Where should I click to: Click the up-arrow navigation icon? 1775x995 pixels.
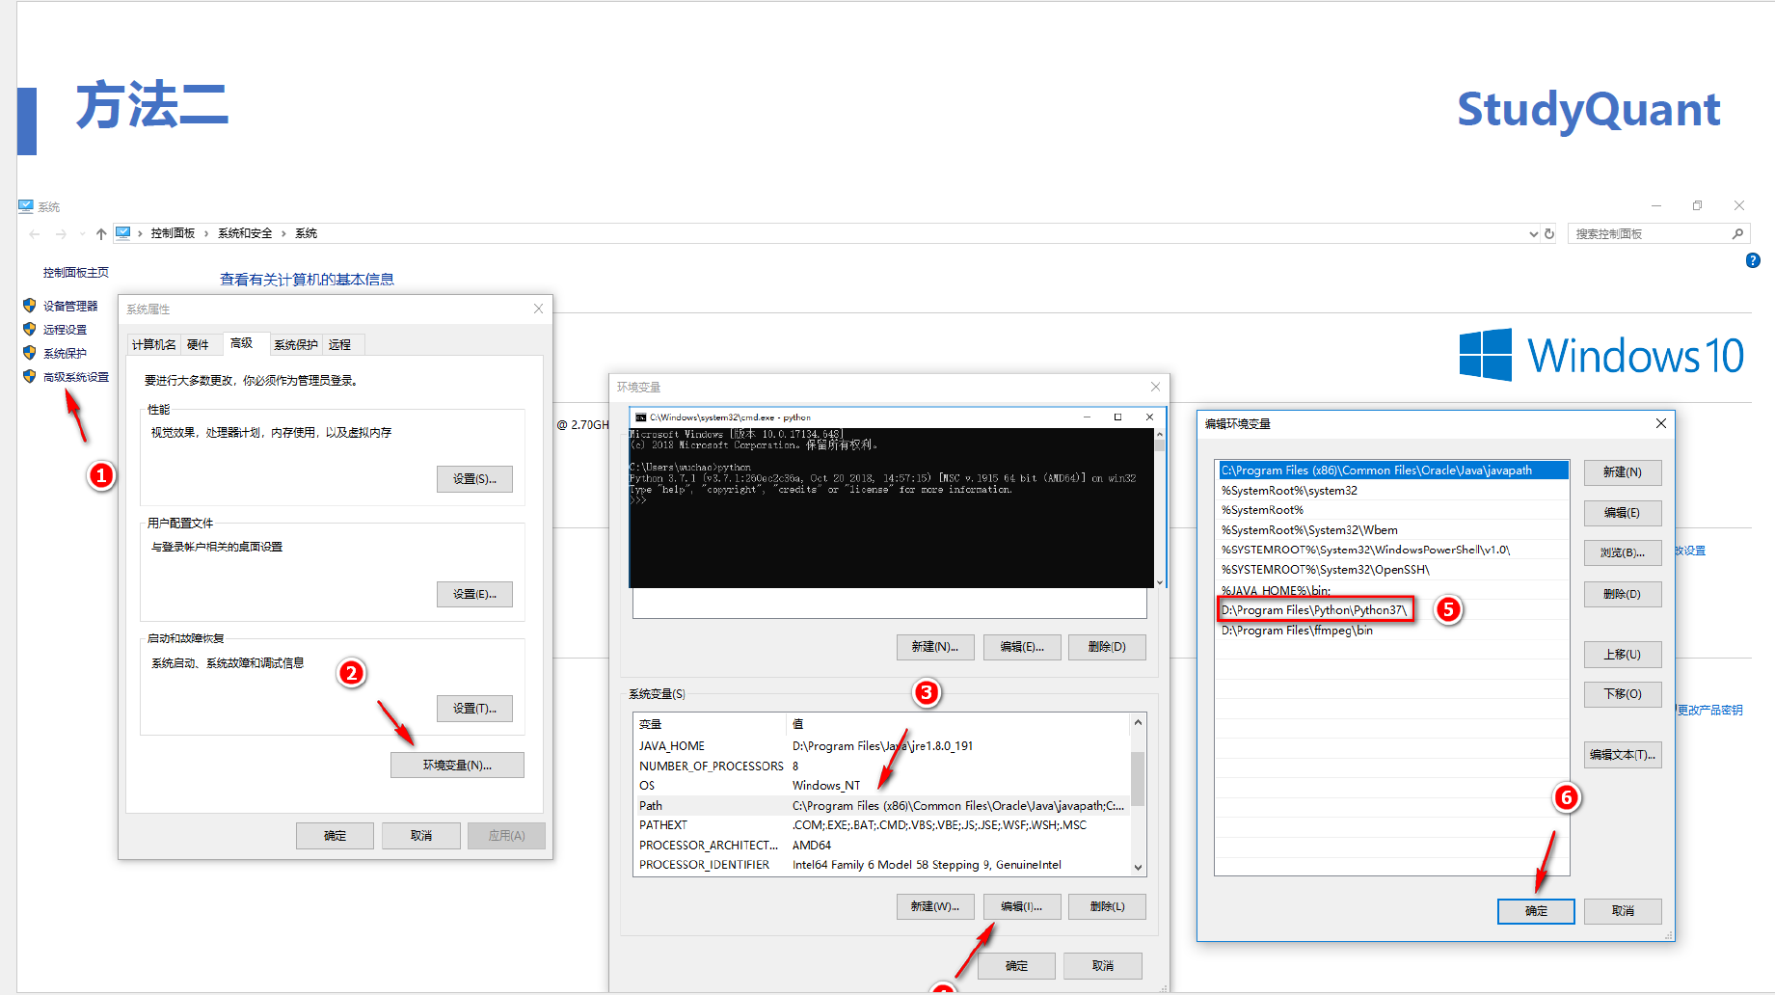[x=101, y=233]
